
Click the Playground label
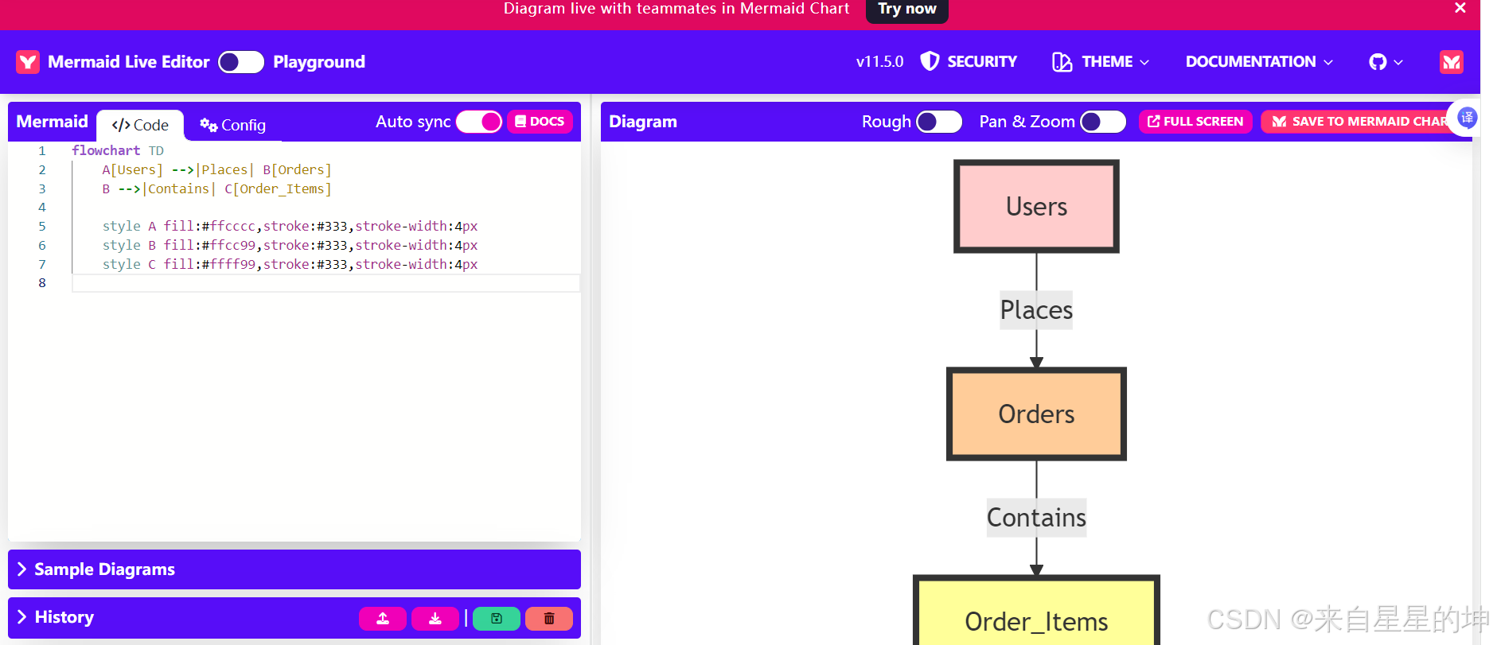pos(319,62)
